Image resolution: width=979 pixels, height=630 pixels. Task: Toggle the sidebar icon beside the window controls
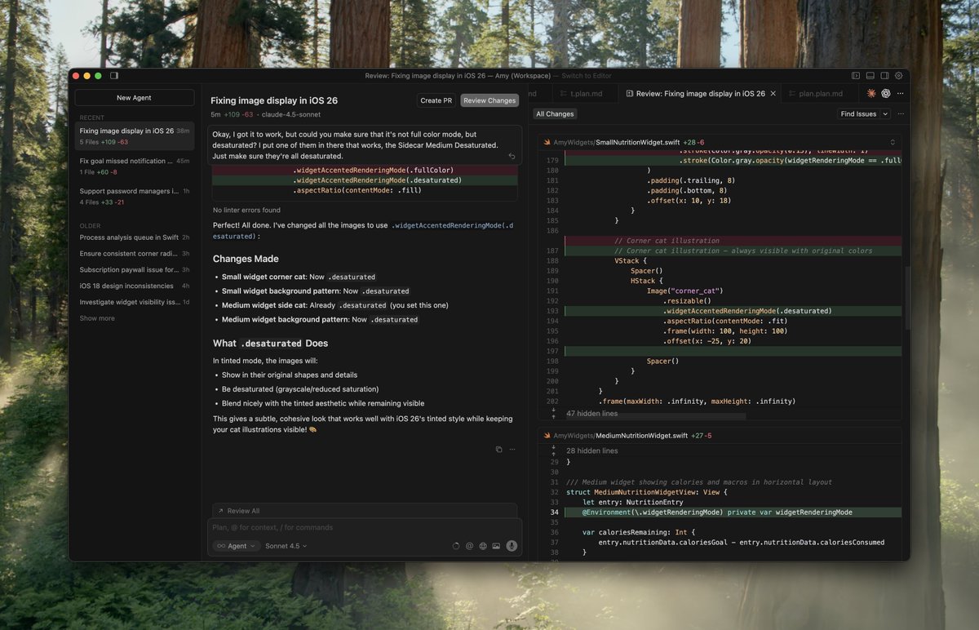114,76
